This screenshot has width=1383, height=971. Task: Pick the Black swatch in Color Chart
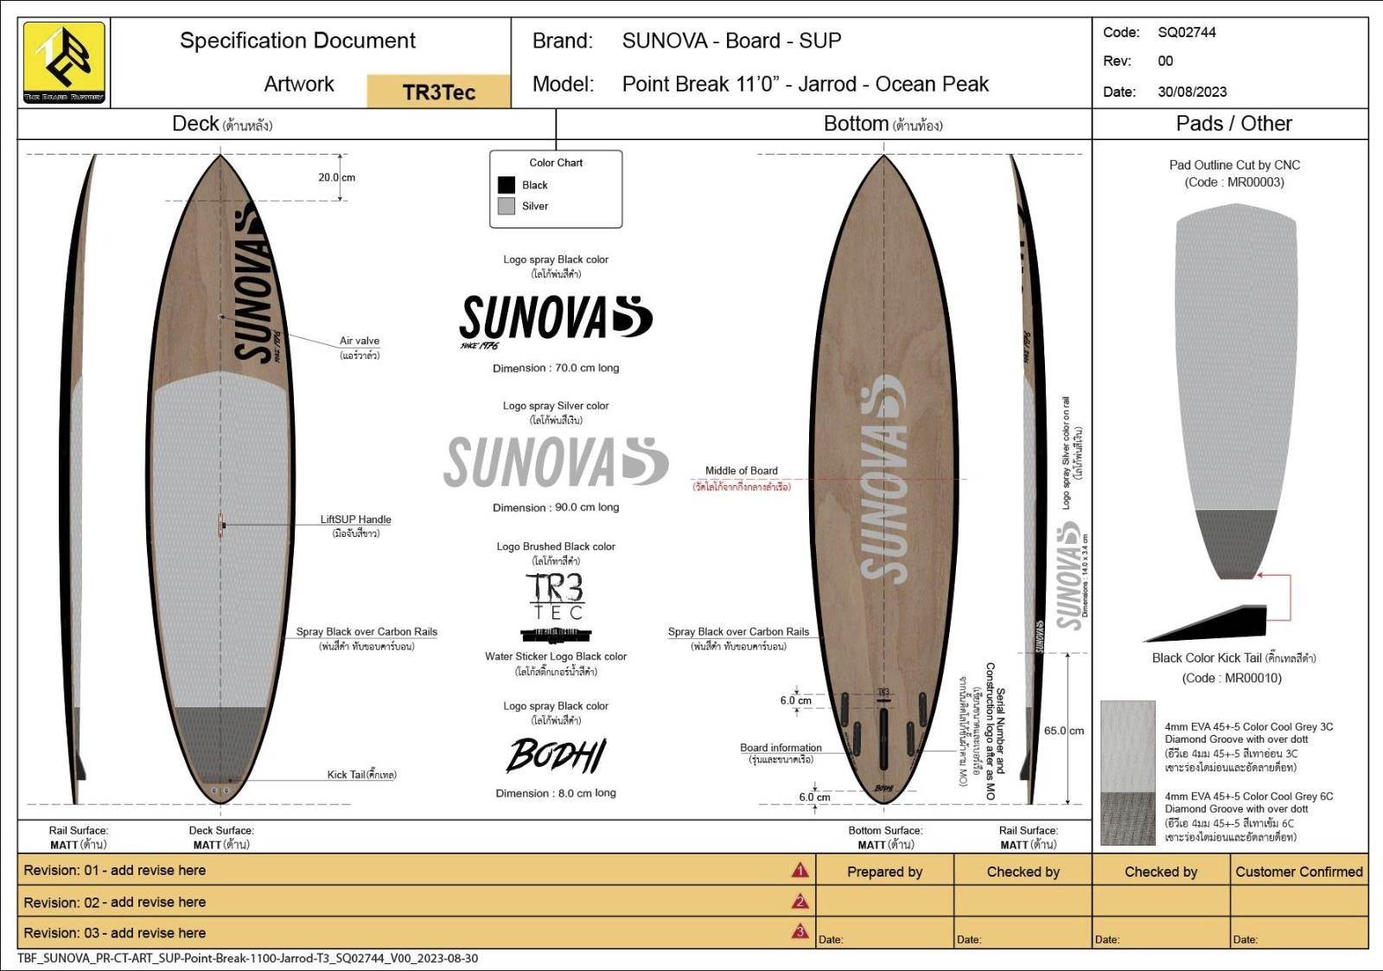pos(507,185)
